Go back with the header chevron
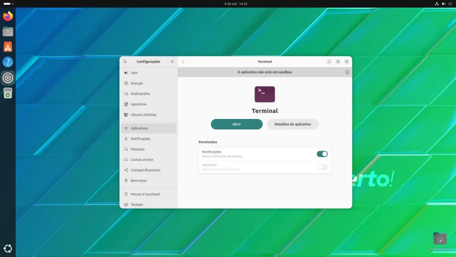456x257 pixels. click(x=183, y=62)
